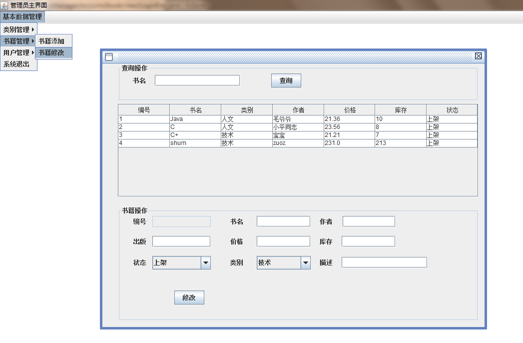Click the 书名 column header
The width and height of the screenshot is (523, 343).
tap(195, 110)
